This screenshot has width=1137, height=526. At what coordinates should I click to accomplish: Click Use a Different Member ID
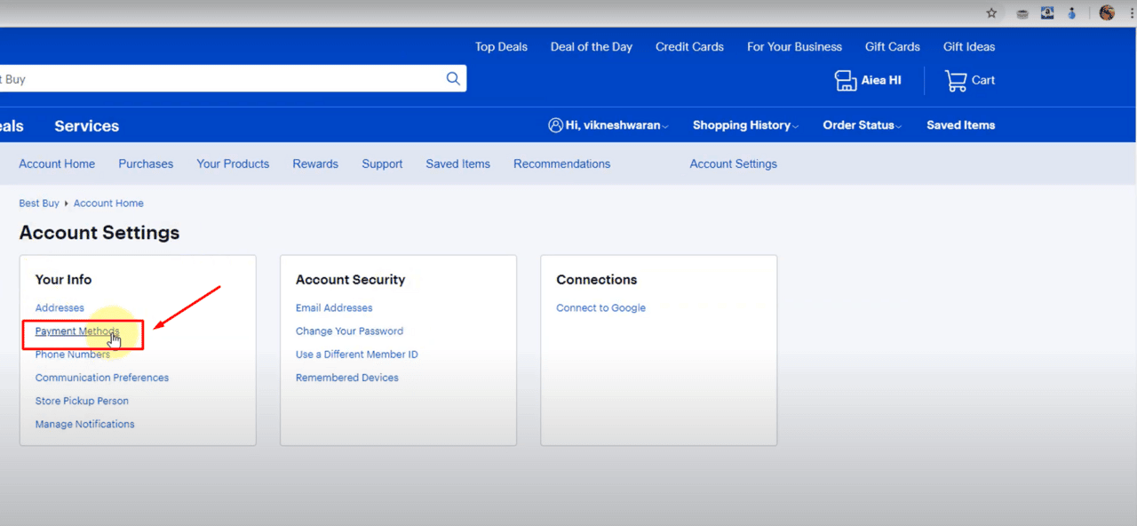click(357, 355)
